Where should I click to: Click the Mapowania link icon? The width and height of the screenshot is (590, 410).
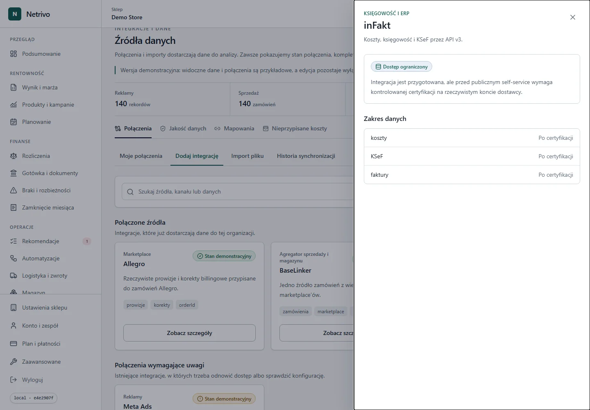pos(218,129)
